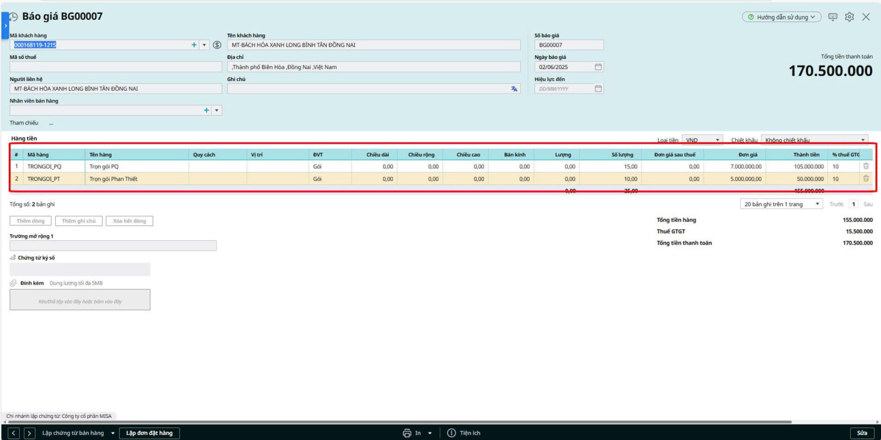Open the Hướng dẫn sử dụng menu
This screenshot has width=881, height=440.
tap(781, 17)
